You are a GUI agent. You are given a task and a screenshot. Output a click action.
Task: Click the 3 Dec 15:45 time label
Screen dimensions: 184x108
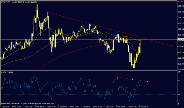(x=51, y=107)
